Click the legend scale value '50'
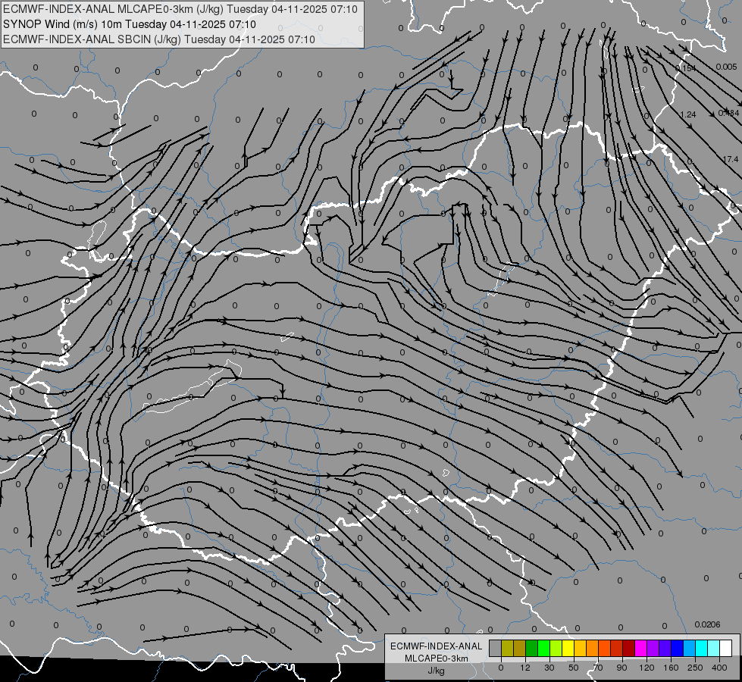Viewport: 742px width, 682px height. click(574, 668)
